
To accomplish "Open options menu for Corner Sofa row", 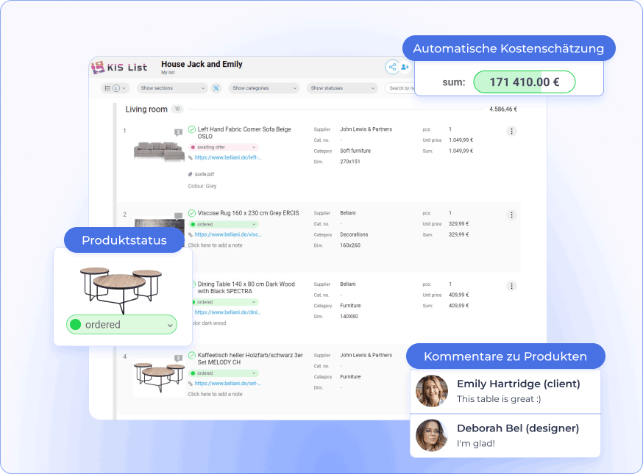I will point(511,131).
